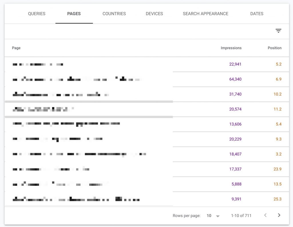
Task: Click impressions value 20,574
Action: (235, 109)
